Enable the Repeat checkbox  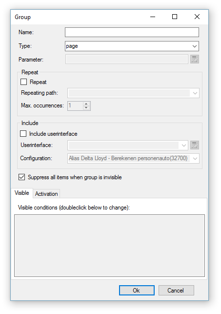23,82
